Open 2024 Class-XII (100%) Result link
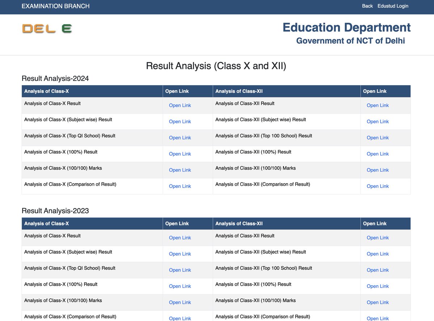Image resolution: width=434 pixels, height=321 pixels. click(x=378, y=154)
